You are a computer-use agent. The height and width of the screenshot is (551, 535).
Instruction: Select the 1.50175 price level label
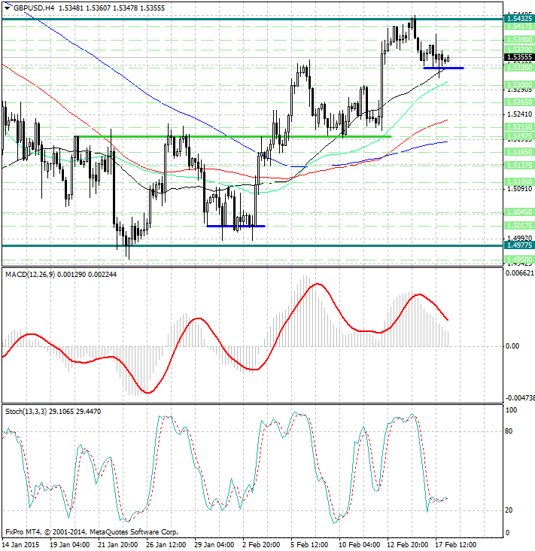click(x=519, y=225)
